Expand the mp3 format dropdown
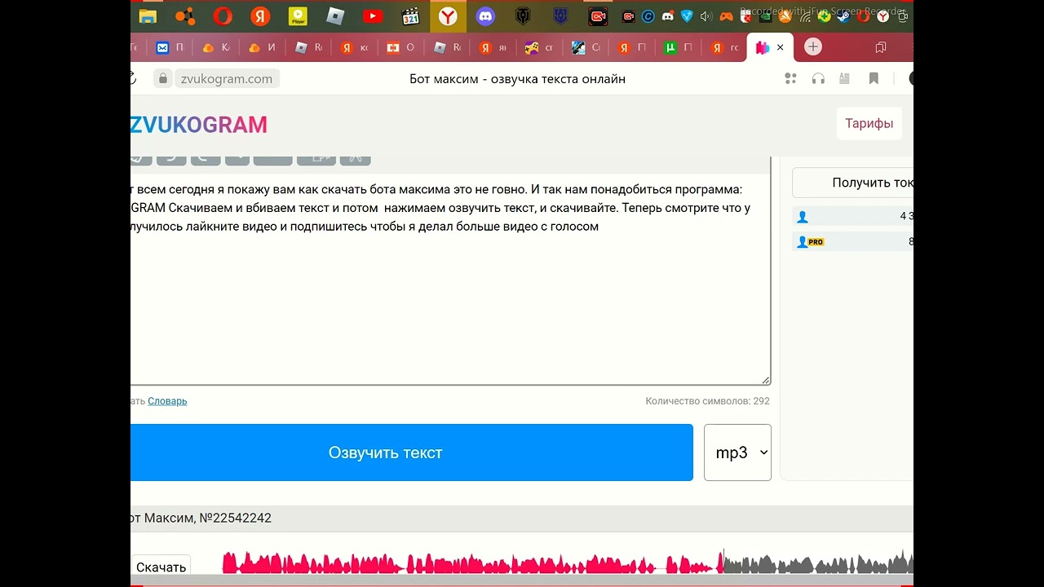 pyautogui.click(x=737, y=452)
